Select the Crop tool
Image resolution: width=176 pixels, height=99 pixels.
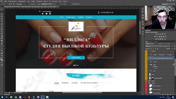tap(2, 19)
